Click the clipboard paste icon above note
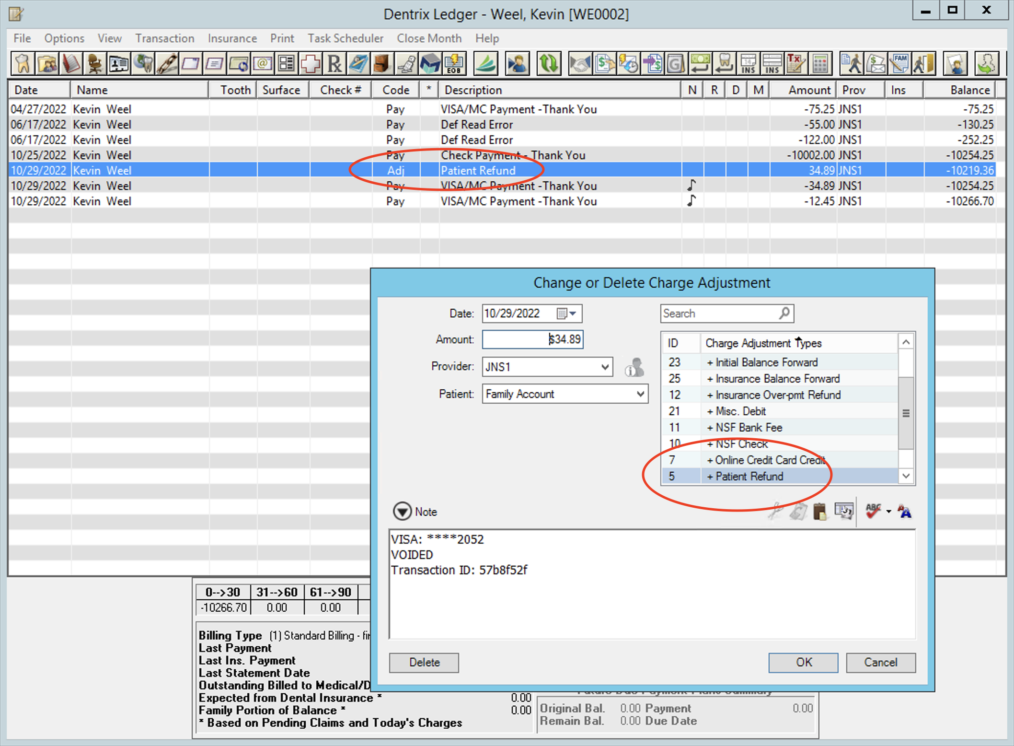 pos(820,512)
